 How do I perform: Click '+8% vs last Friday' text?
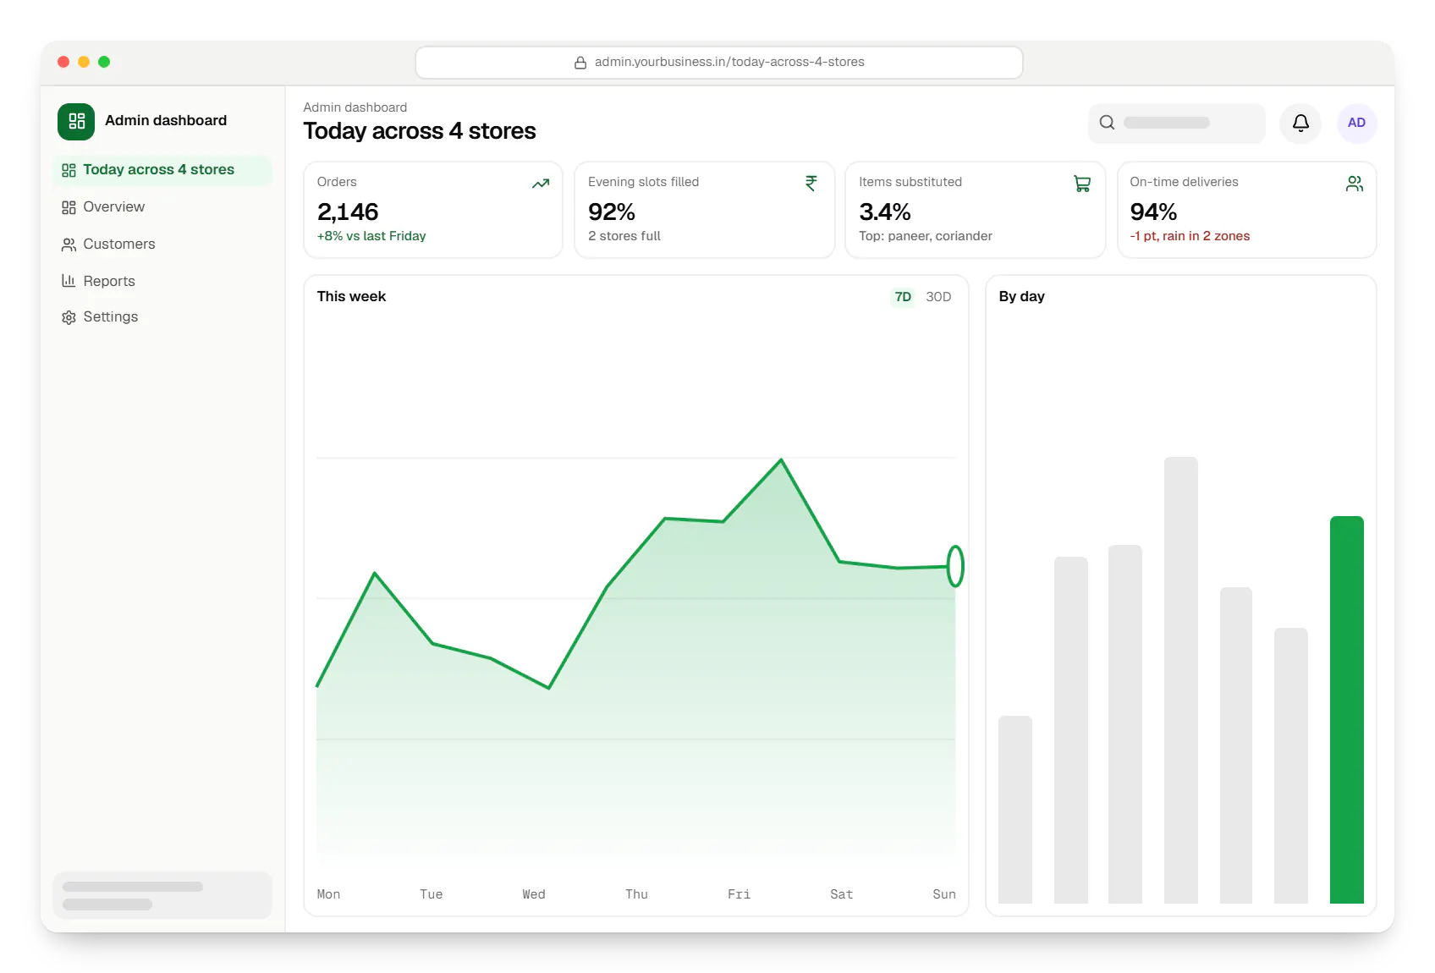pos(371,236)
